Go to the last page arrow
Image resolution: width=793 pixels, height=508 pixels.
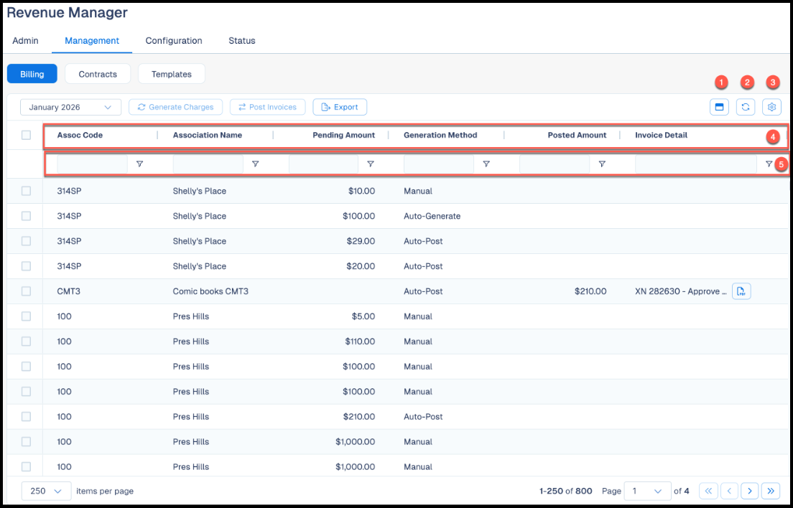point(771,491)
